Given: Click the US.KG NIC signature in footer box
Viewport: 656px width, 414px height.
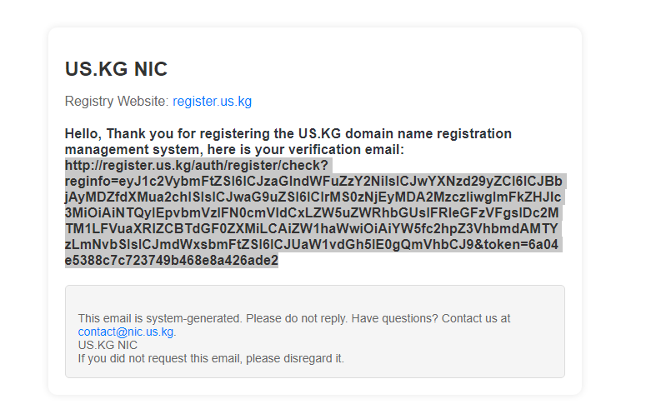Looking at the screenshot, I should click(108, 345).
